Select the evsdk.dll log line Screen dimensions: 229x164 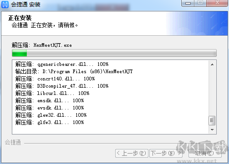pyautogui.click(x=50, y=108)
